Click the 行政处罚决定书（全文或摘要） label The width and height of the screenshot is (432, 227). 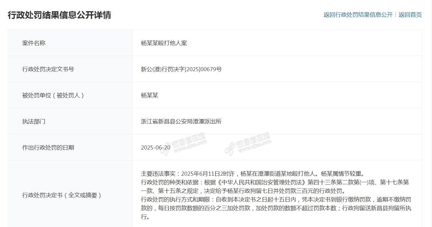[x=62, y=195]
